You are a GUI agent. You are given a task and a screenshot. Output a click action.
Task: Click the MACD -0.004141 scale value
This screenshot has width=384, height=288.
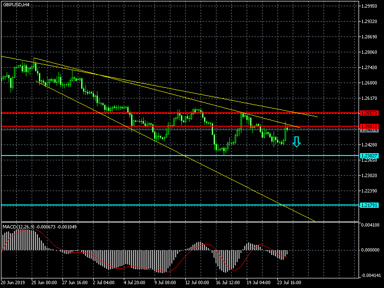coord(370,276)
